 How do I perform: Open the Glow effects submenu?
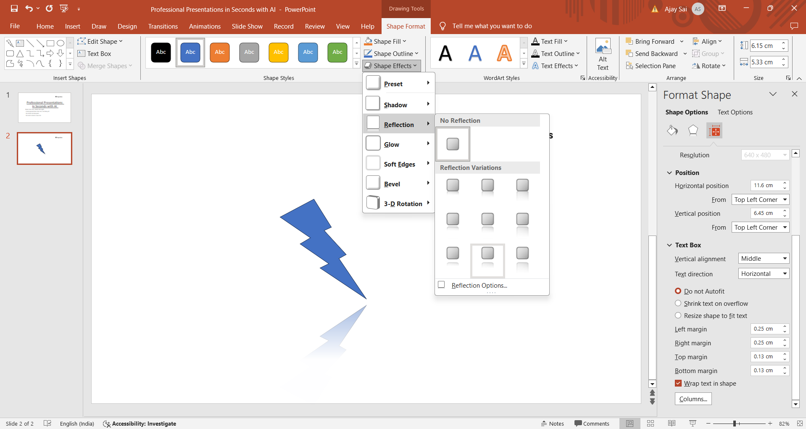point(398,144)
